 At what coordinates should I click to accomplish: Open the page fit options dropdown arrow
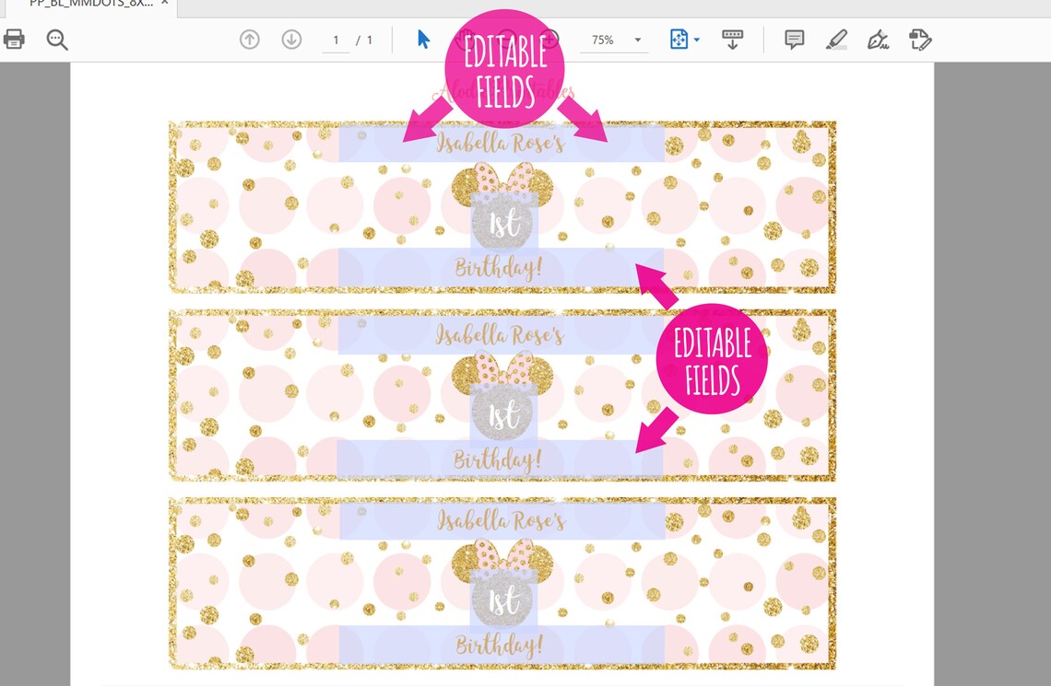click(x=698, y=40)
